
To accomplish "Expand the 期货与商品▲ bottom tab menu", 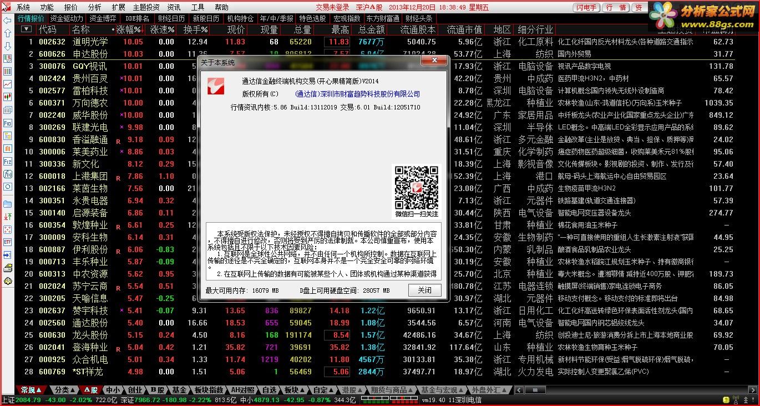I will (392, 390).
